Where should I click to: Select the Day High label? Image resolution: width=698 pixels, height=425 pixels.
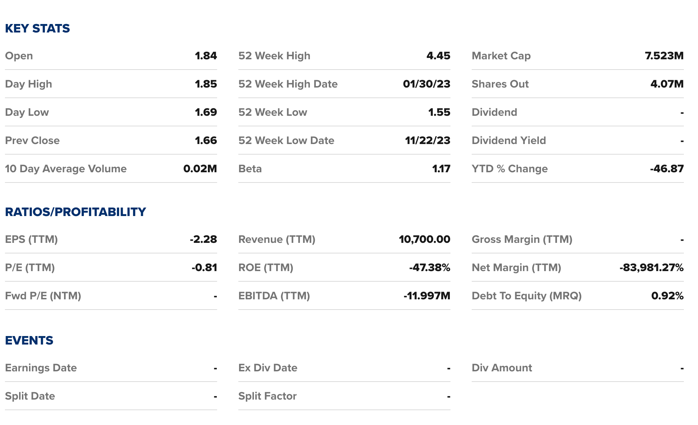click(x=29, y=84)
